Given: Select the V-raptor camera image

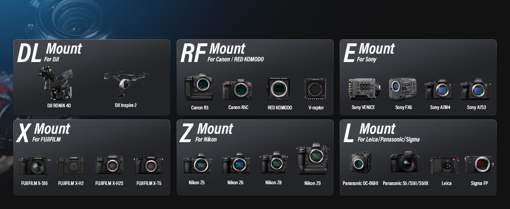Looking at the screenshot, I should (x=315, y=89).
